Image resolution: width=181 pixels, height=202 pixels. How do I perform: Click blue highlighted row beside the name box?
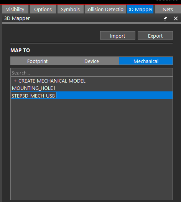(x=114, y=95)
